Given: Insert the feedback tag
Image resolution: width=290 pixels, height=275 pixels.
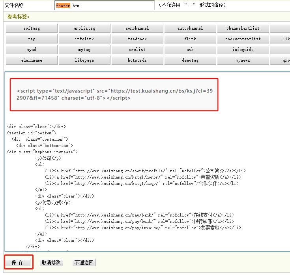Looking at the screenshot, I should point(137,39).
